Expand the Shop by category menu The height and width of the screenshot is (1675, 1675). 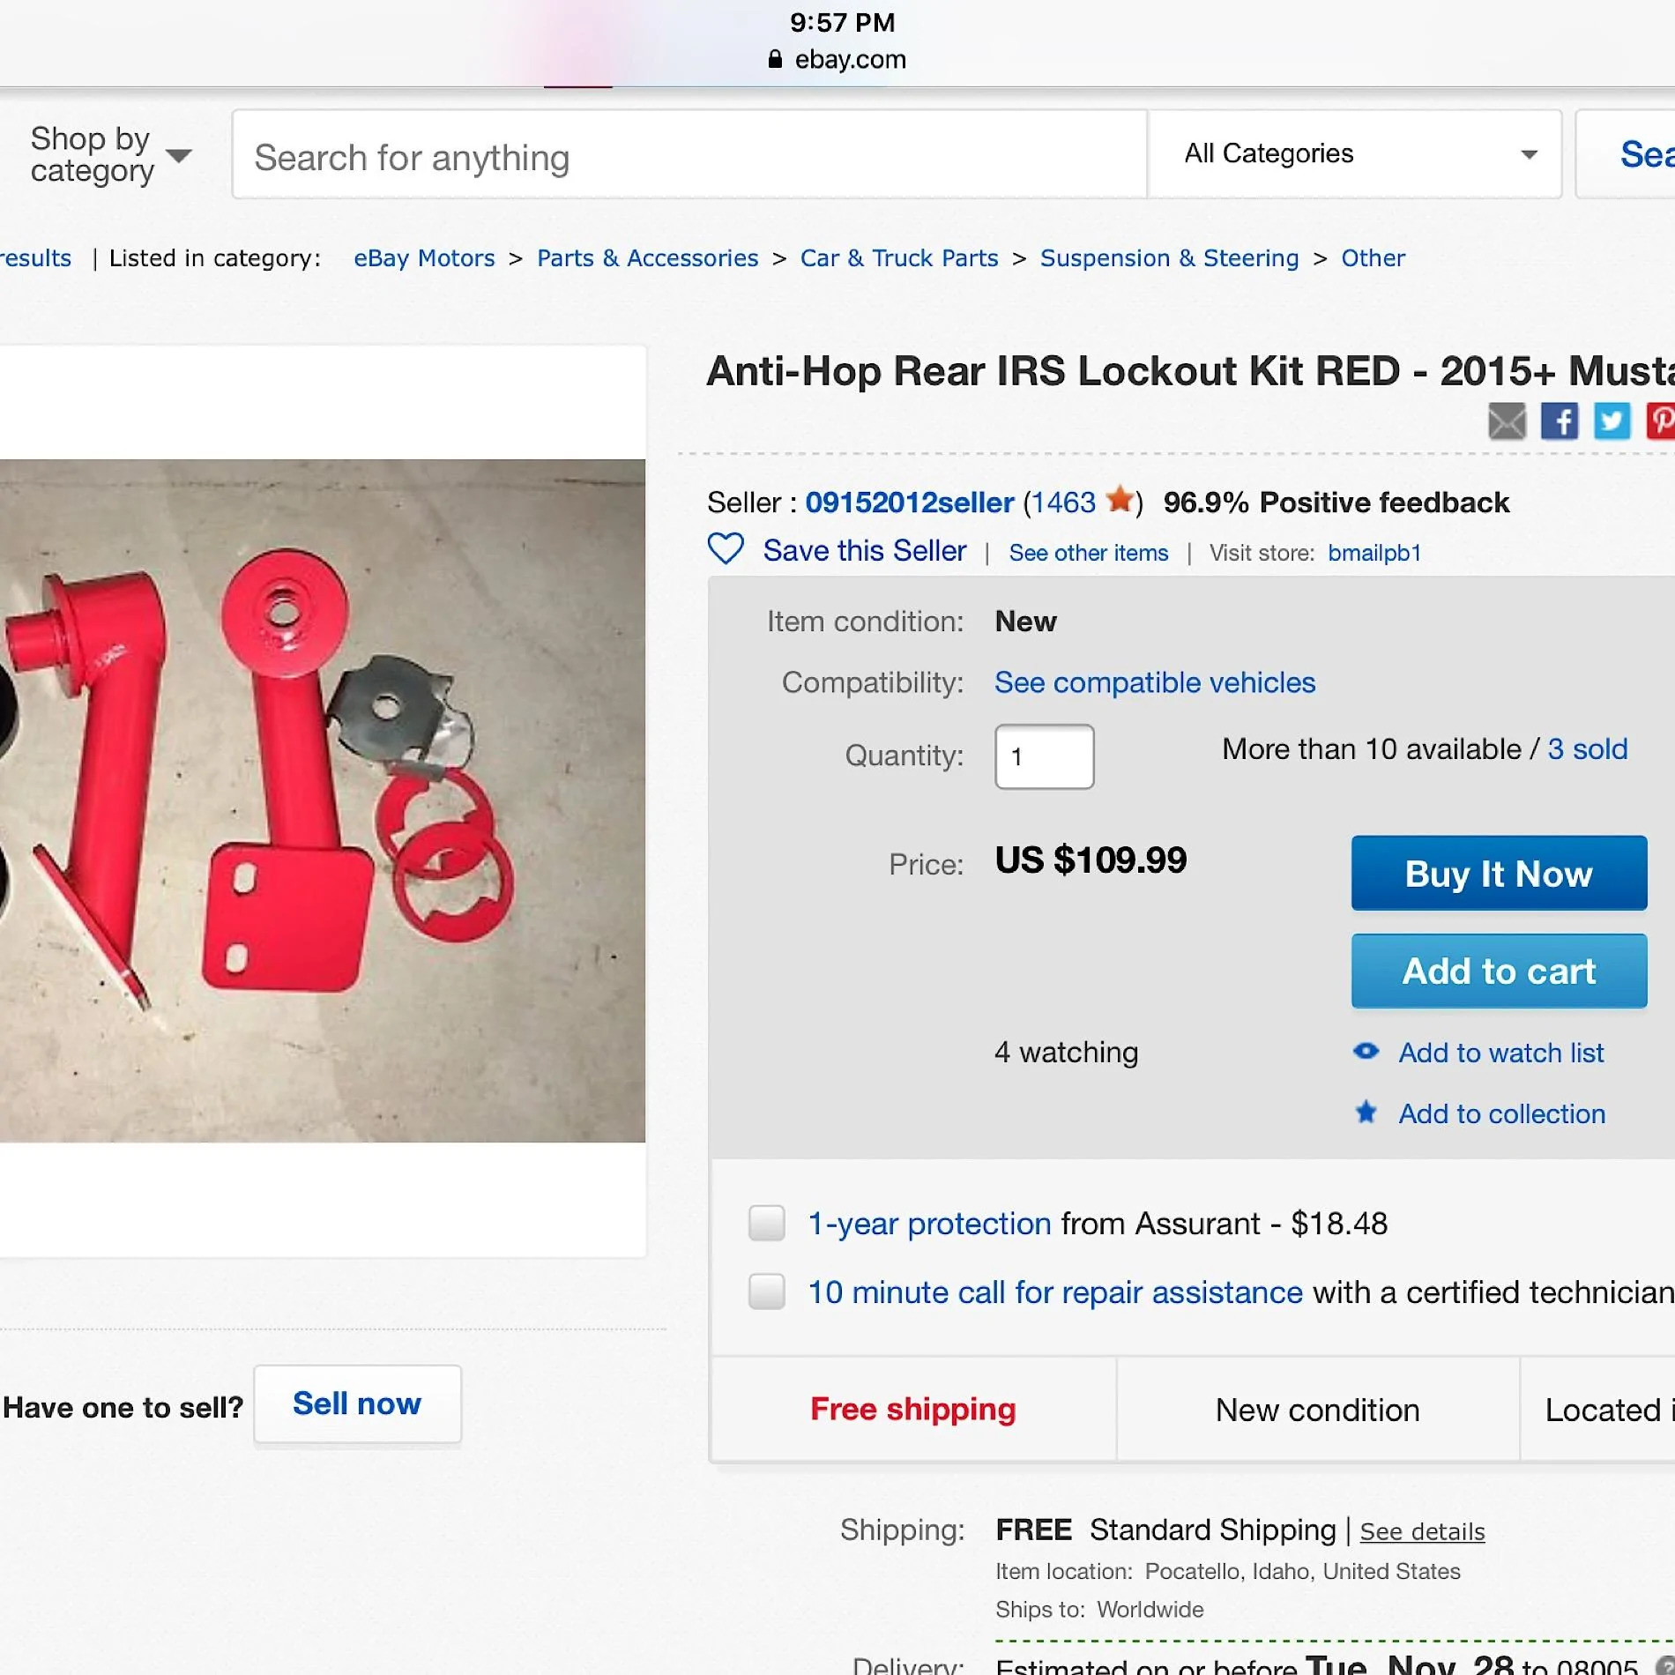coord(110,154)
